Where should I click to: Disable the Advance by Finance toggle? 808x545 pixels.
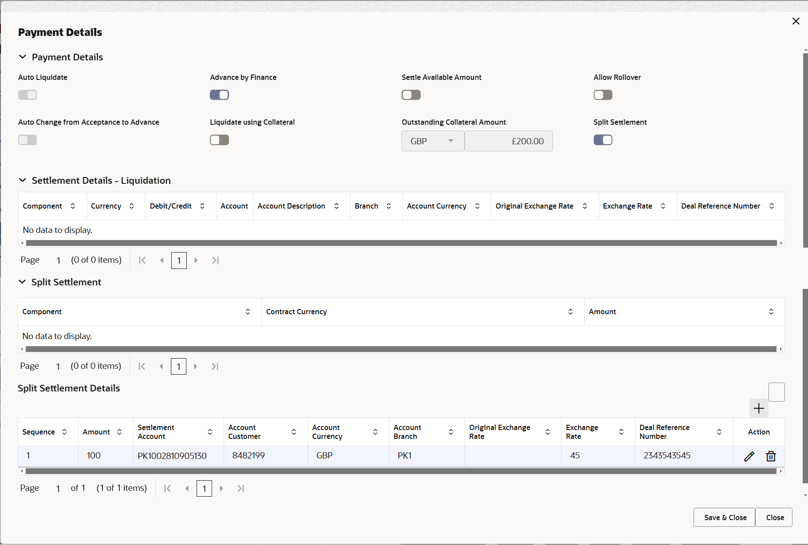click(219, 95)
